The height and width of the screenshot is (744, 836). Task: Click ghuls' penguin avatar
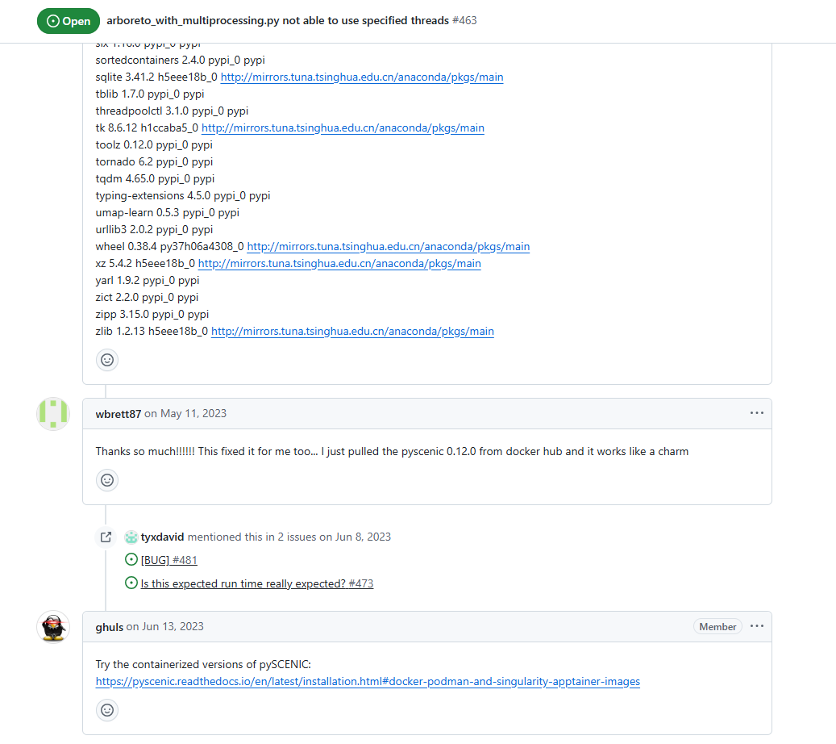click(53, 627)
